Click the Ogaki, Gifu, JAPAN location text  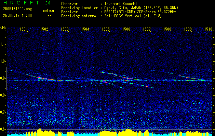pos(141,8)
